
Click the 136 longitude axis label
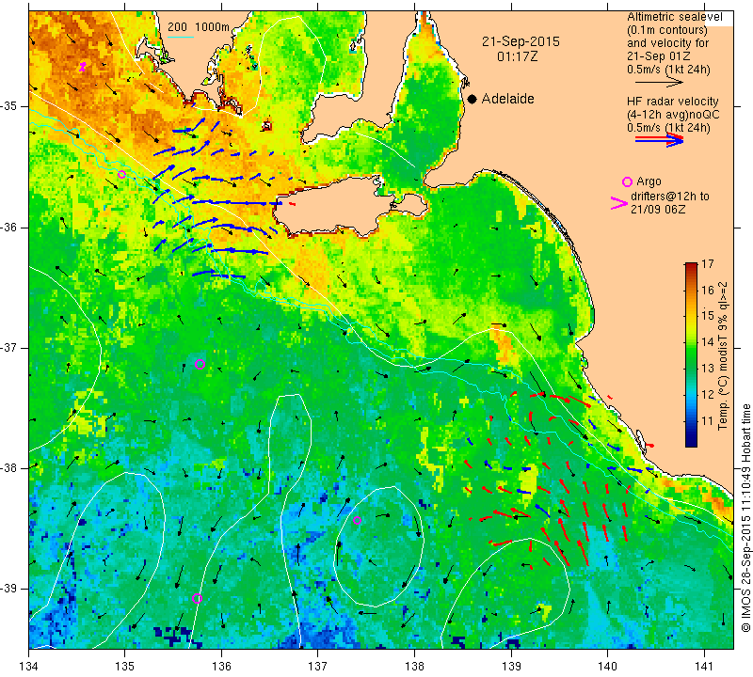221,666
